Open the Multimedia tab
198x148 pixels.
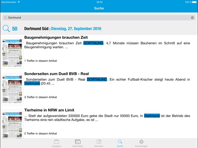pyautogui.click(x=78, y=143)
